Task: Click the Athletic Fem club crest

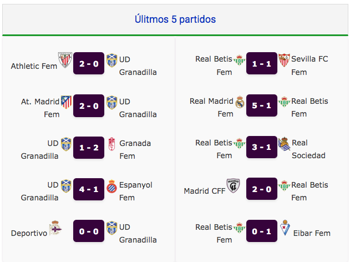Action: pos(65,60)
